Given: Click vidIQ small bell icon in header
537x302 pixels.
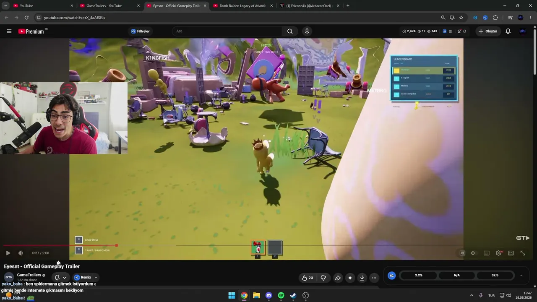Looking at the screenshot, I should (x=464, y=31).
